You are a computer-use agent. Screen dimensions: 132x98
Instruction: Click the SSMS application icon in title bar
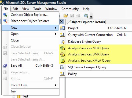2,3
